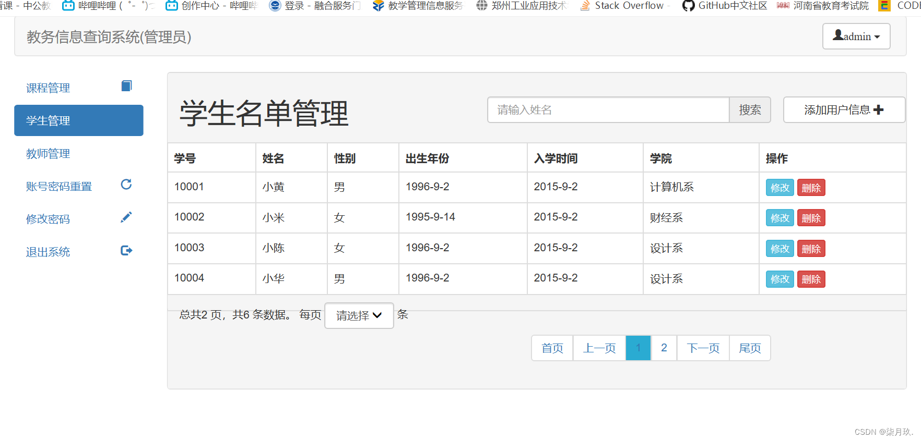
Task: Click the 教务信息查询系统(管理员) title
Action: [x=109, y=37]
